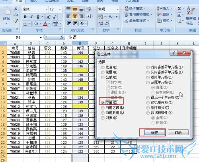Click row 14 header

pyautogui.click(x=3, y=107)
